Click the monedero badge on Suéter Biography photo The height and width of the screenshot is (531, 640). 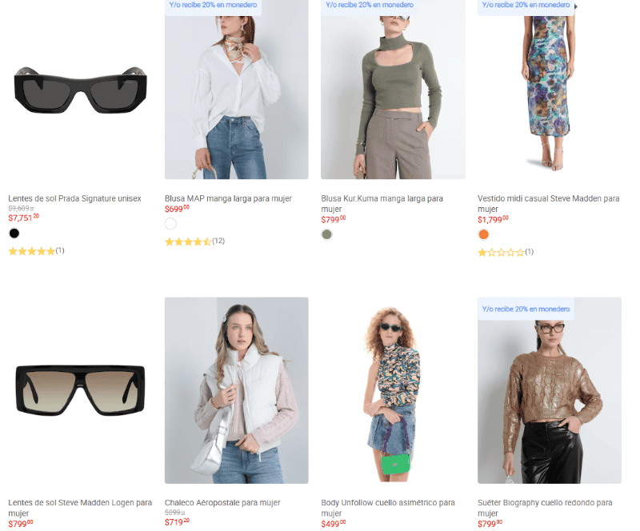[x=526, y=308]
